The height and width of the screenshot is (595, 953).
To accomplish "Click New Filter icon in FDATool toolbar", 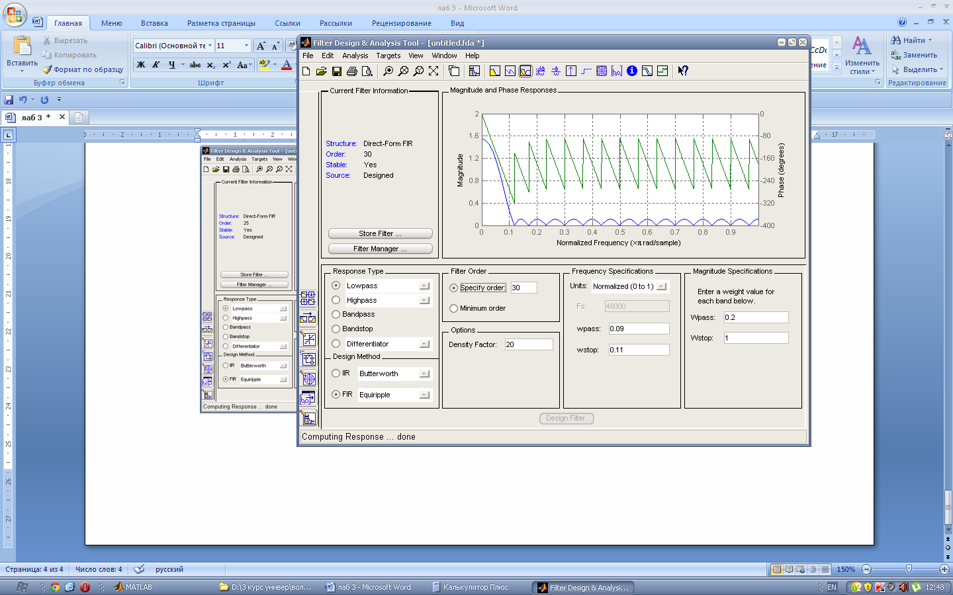I will pyautogui.click(x=306, y=71).
